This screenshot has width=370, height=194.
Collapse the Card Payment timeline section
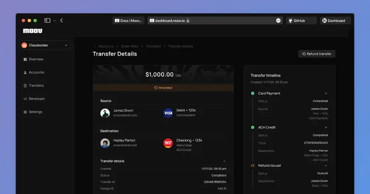point(326,93)
